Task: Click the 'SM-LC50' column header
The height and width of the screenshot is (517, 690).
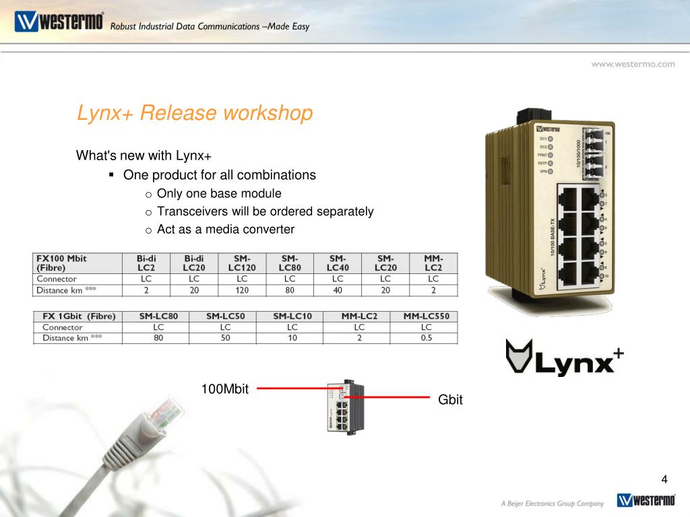Action: click(x=225, y=316)
